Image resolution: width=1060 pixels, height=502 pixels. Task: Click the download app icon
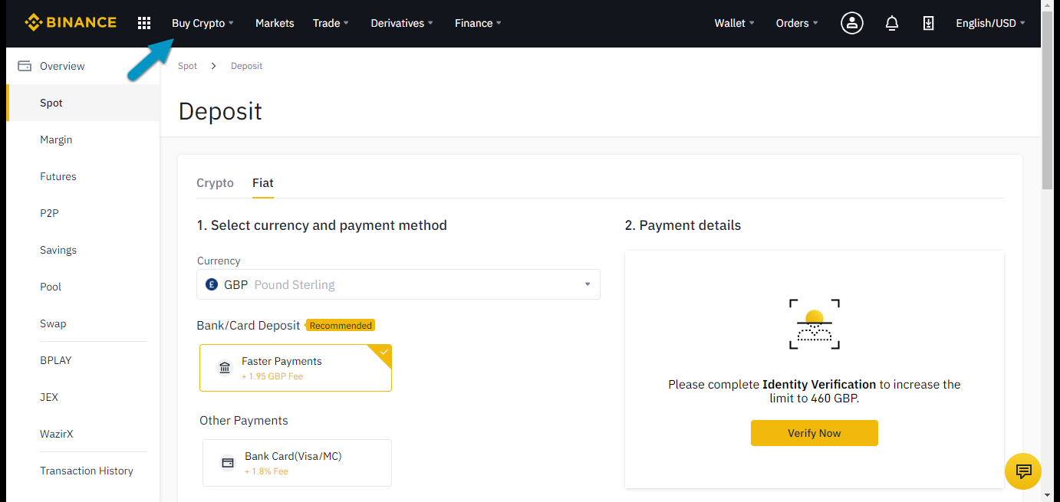928,23
